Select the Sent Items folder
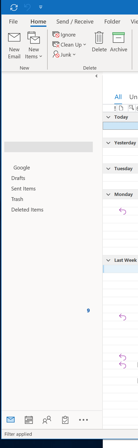Viewport: 138px width, 448px height. (23, 189)
